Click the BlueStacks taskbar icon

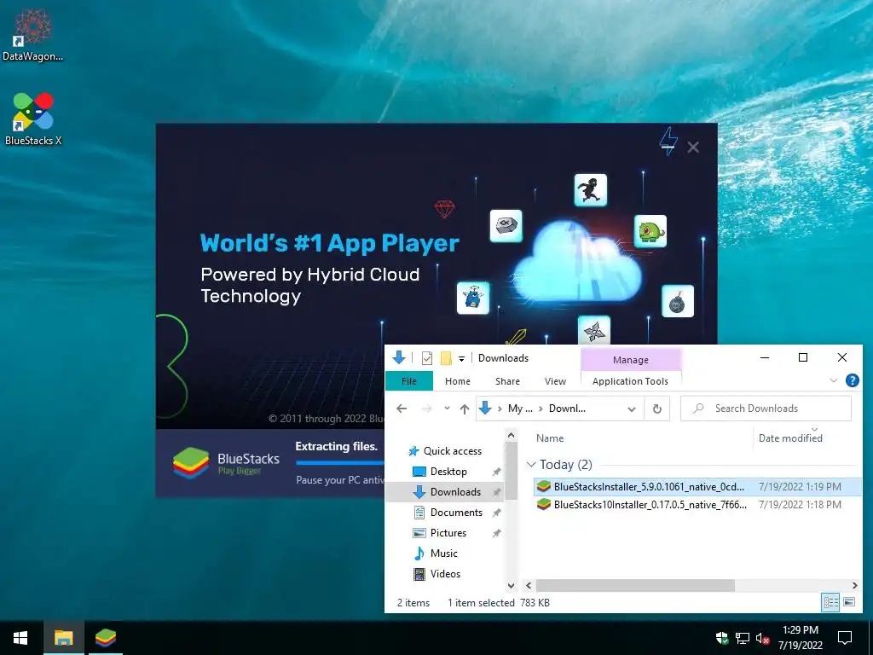[105, 638]
